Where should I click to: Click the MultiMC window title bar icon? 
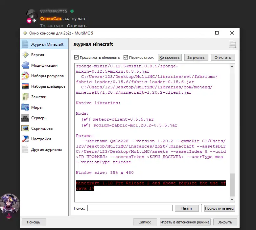coord(25,33)
